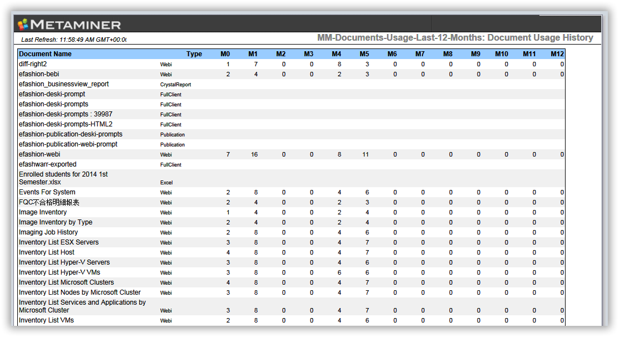Select Inventory List ESX Servers document
619x337 pixels.
(58, 242)
